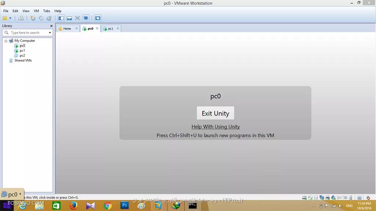
Task: Open the File menu
Action: coord(6,11)
